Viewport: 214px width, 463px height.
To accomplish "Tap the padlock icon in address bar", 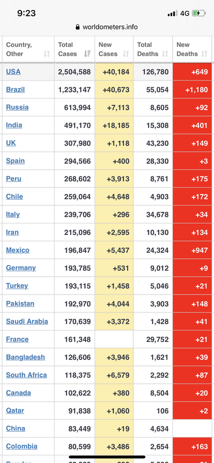I will point(78,27).
